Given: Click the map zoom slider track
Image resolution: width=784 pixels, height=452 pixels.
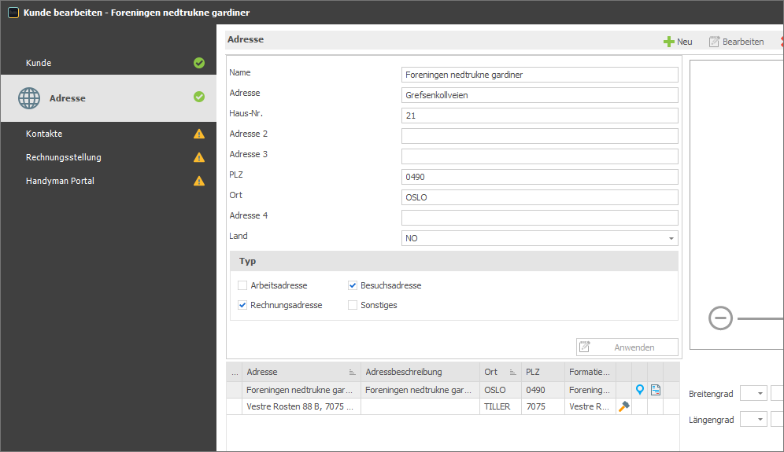Looking at the screenshot, I should pyautogui.click(x=760, y=318).
